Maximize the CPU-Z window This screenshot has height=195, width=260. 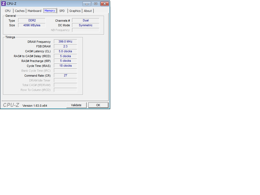coord(96,4)
